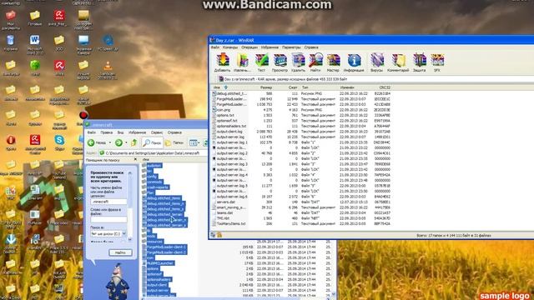Screen dimensions: 534x300
Task: Select options.txt in the WinRAR file list
Action: [225, 115]
